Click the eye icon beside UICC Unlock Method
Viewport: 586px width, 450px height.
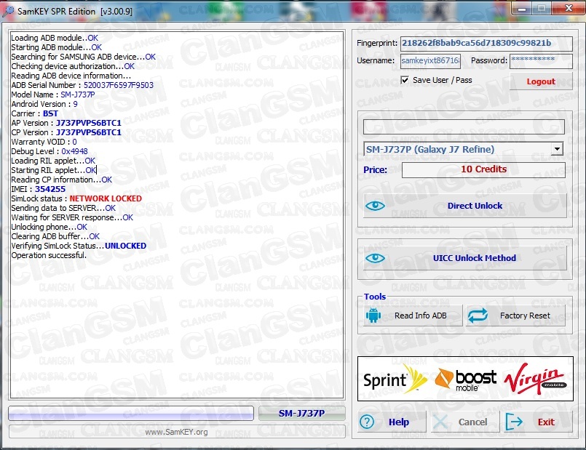375,258
